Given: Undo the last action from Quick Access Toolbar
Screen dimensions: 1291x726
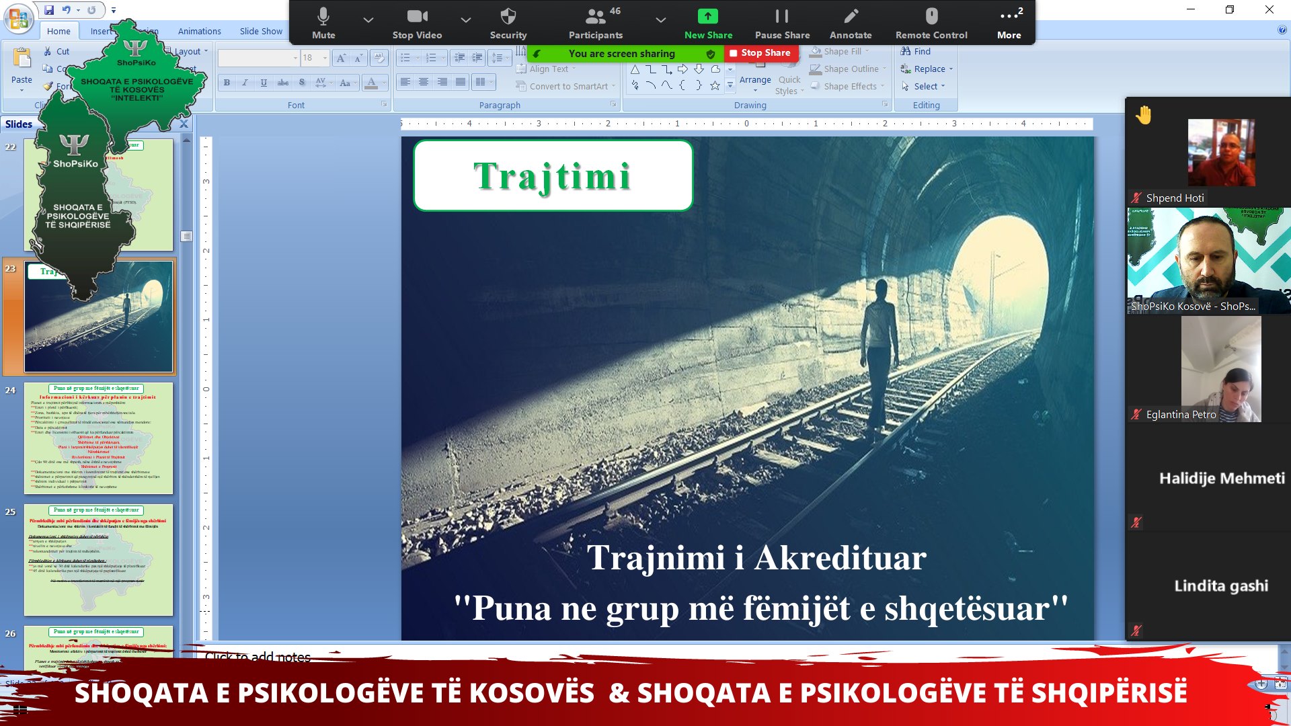Looking at the screenshot, I should (x=67, y=10).
